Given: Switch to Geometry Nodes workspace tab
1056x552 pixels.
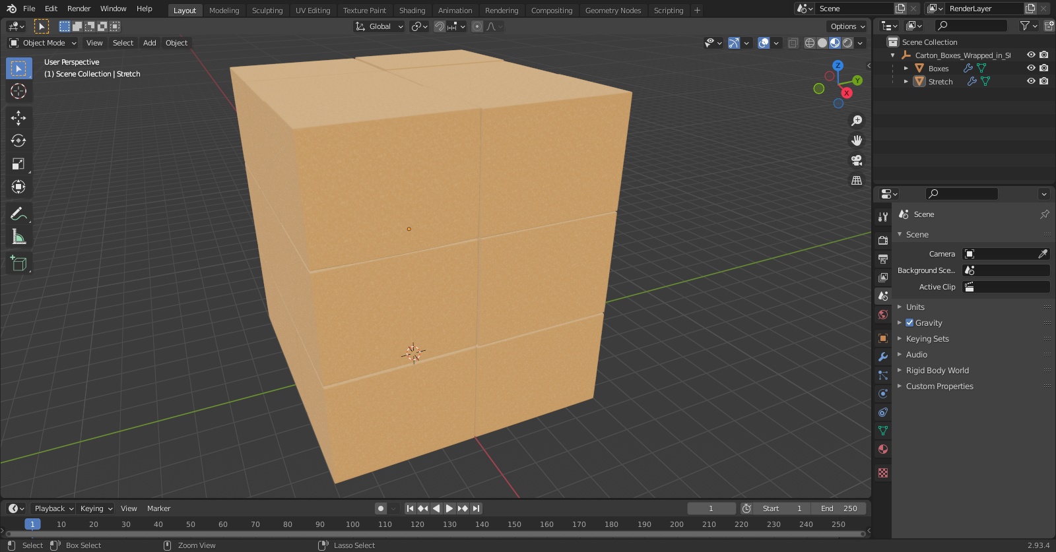Looking at the screenshot, I should tap(613, 10).
